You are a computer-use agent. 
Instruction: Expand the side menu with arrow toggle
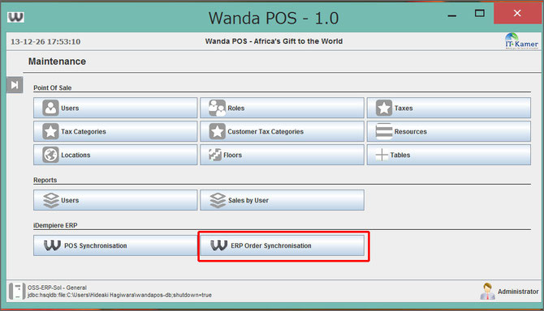[15, 85]
